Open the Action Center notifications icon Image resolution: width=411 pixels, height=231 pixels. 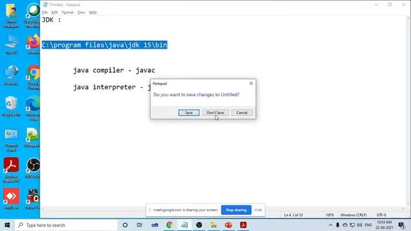pos(401,225)
